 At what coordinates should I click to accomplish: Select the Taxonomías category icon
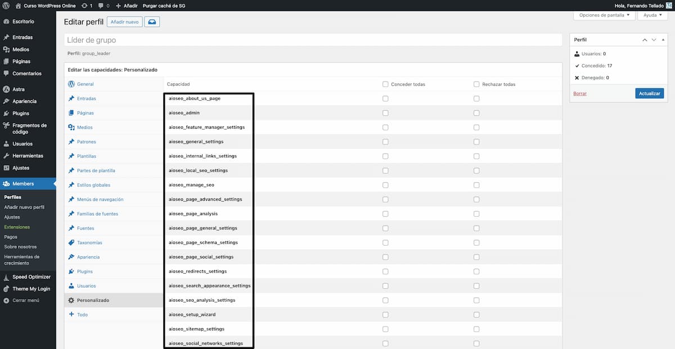(x=71, y=242)
